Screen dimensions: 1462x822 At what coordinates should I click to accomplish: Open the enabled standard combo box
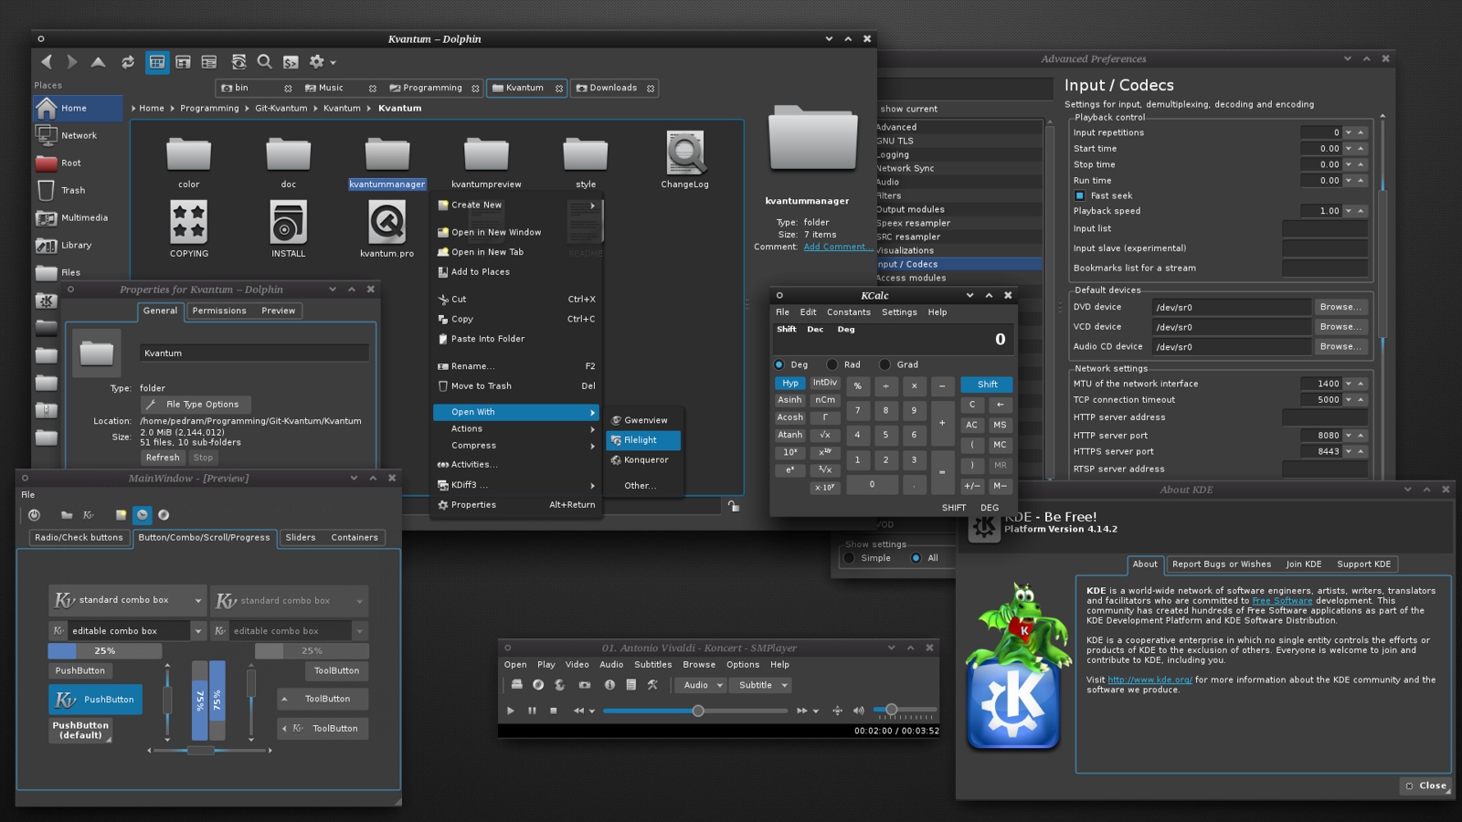[127, 600]
